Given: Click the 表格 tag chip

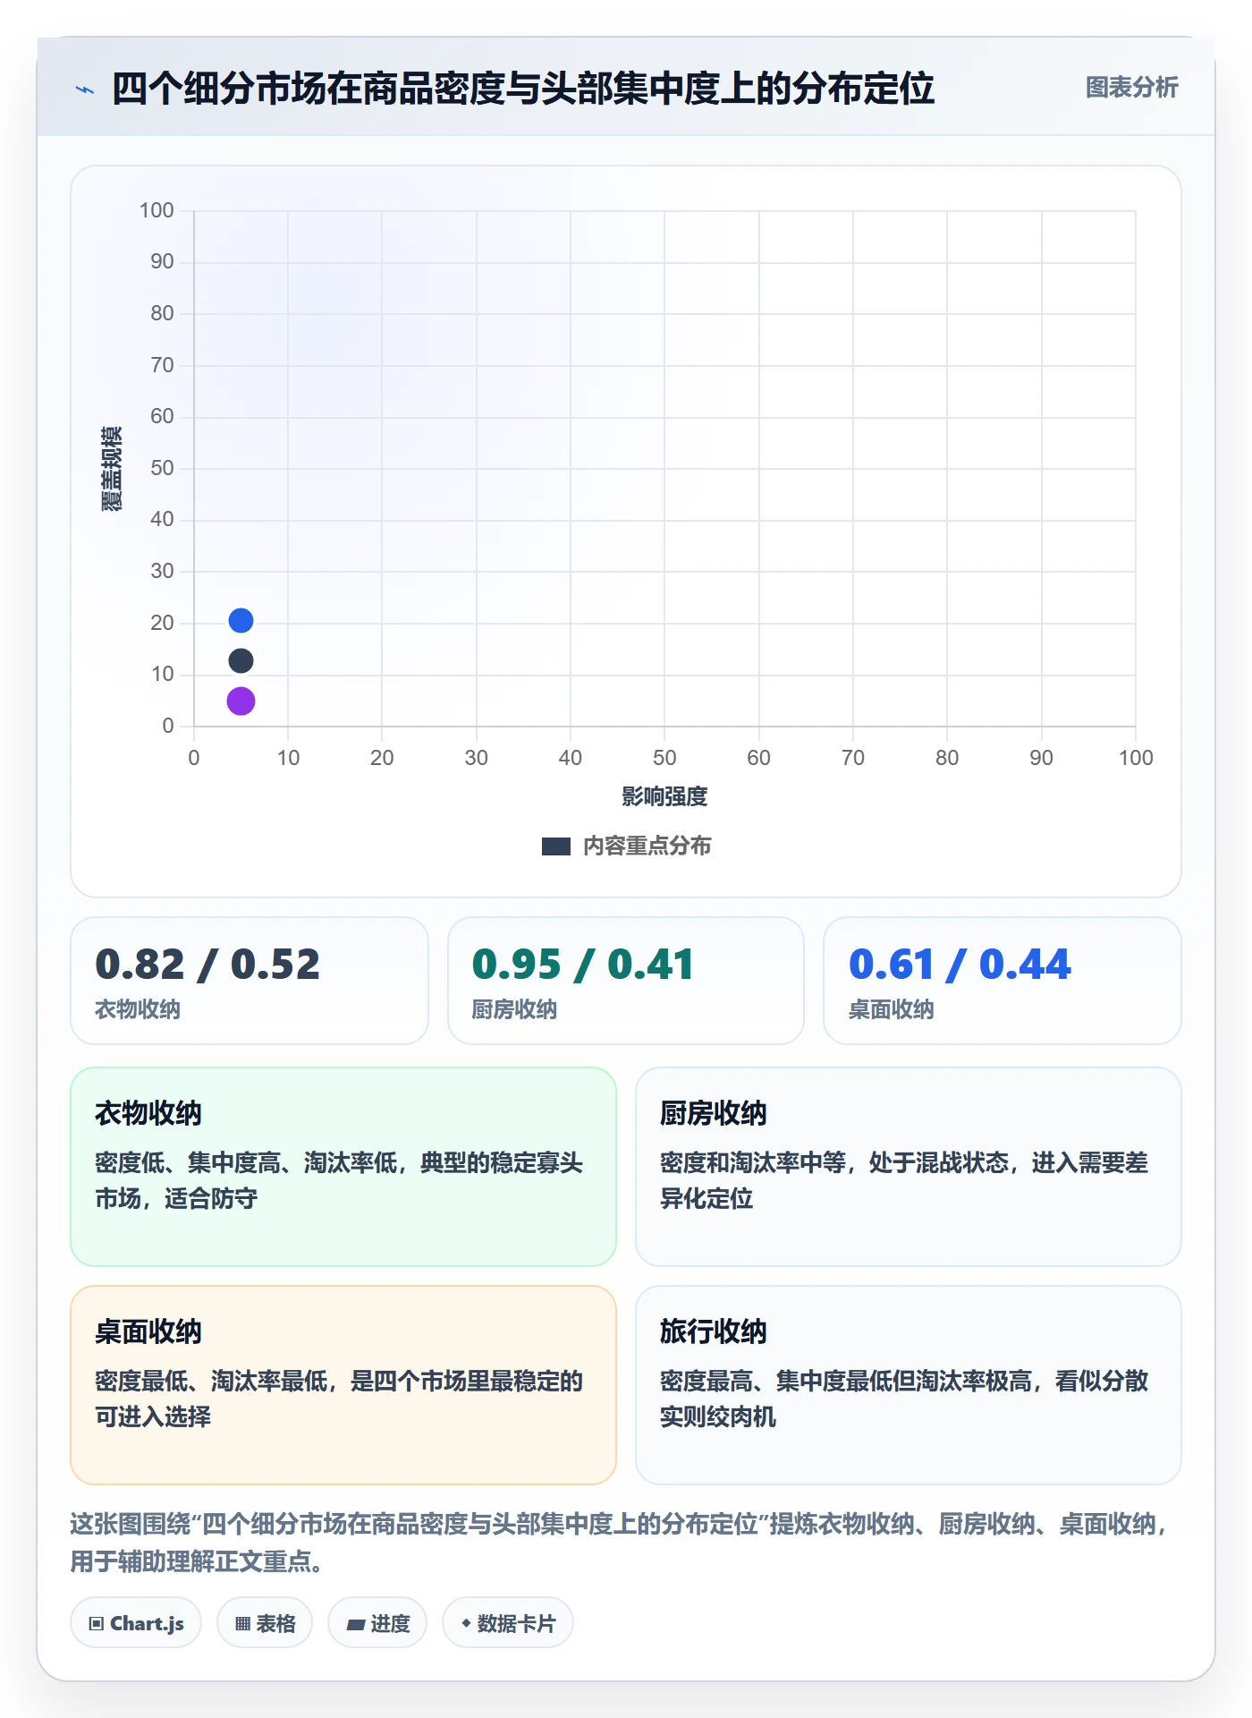Looking at the screenshot, I should coord(265,1623).
